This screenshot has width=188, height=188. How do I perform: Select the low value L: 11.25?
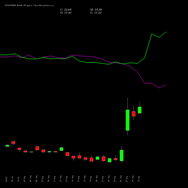96,13
